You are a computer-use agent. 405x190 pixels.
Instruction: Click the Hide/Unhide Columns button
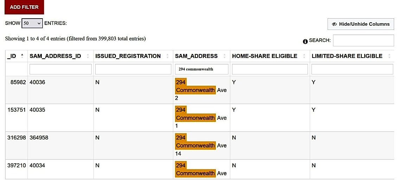pos(361,24)
